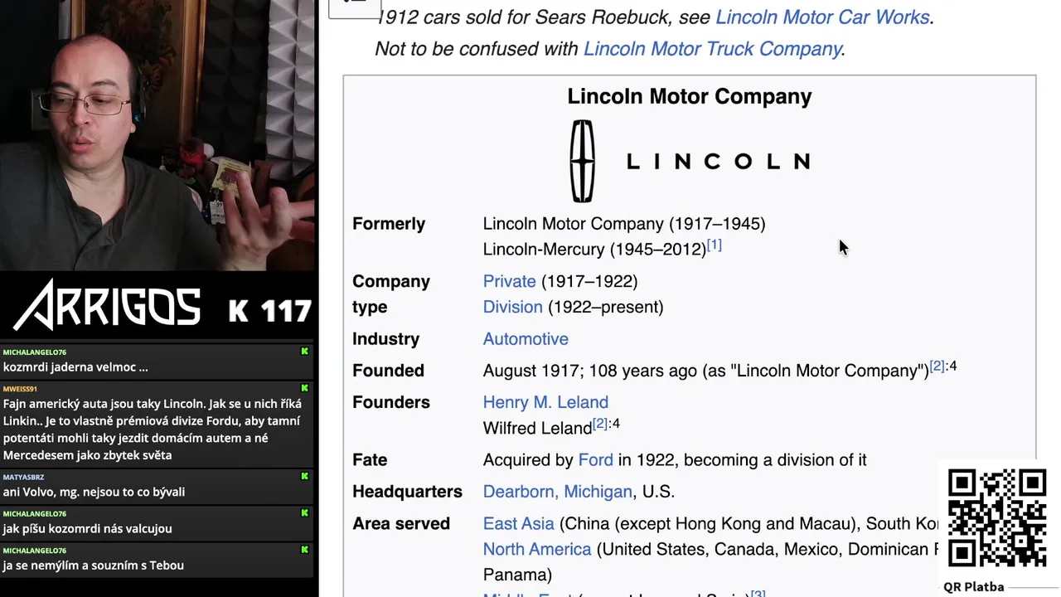1061x597 pixels.
Task: Click the green badge beside MATYASBRZ message
Action: [304, 477]
